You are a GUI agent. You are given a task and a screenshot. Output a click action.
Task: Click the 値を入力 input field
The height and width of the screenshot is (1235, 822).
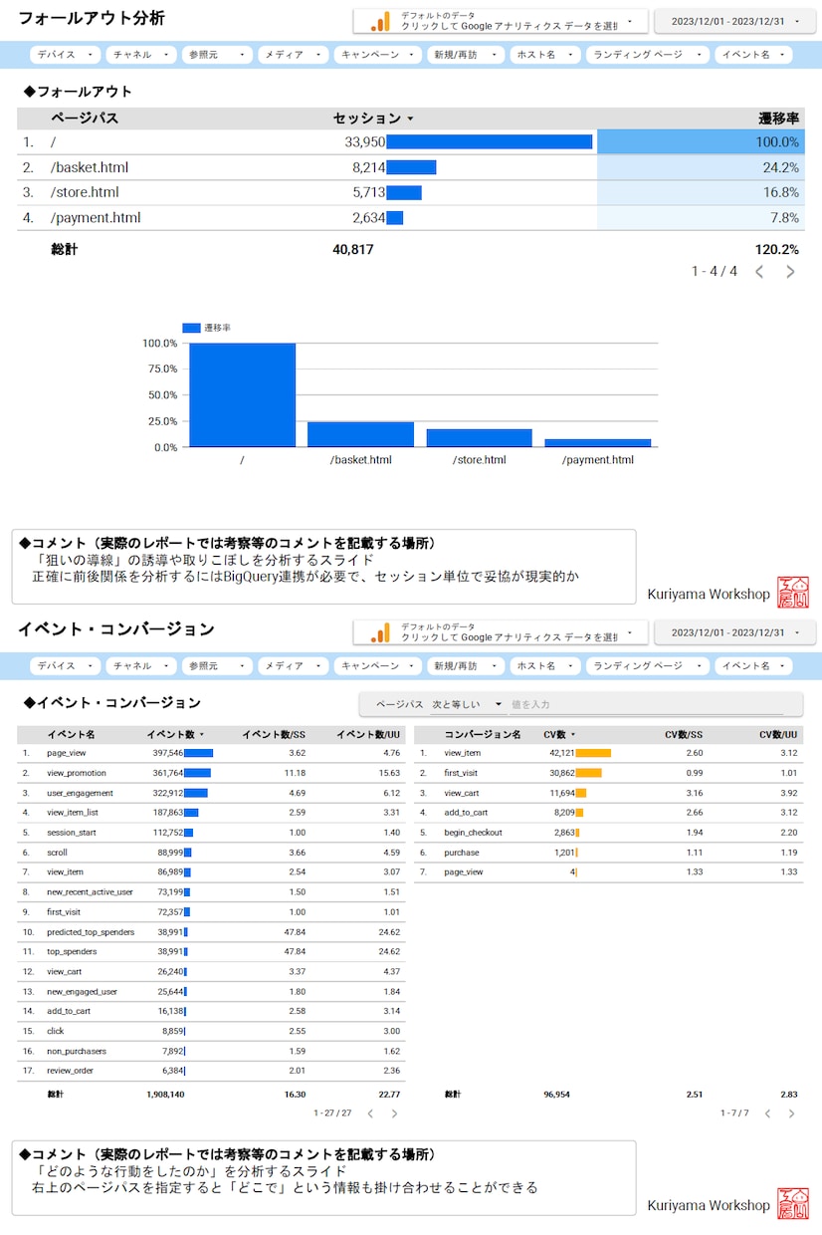647,704
